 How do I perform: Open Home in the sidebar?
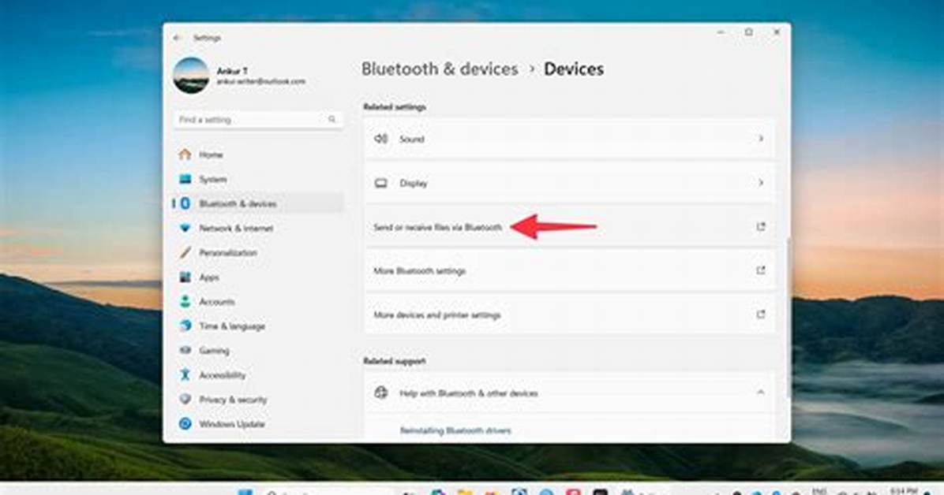[x=258, y=154]
